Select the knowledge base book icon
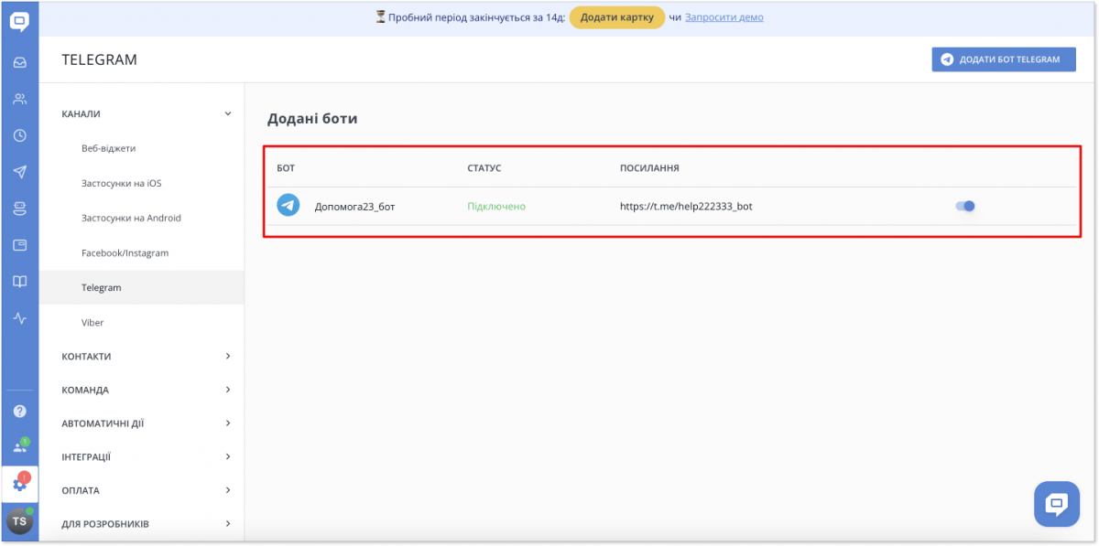The height and width of the screenshot is (546, 1099). click(19, 281)
